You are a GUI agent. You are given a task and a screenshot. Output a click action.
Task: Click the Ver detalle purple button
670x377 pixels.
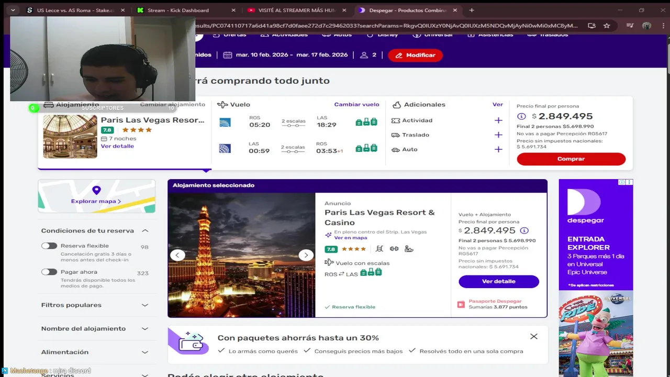pyautogui.click(x=499, y=281)
